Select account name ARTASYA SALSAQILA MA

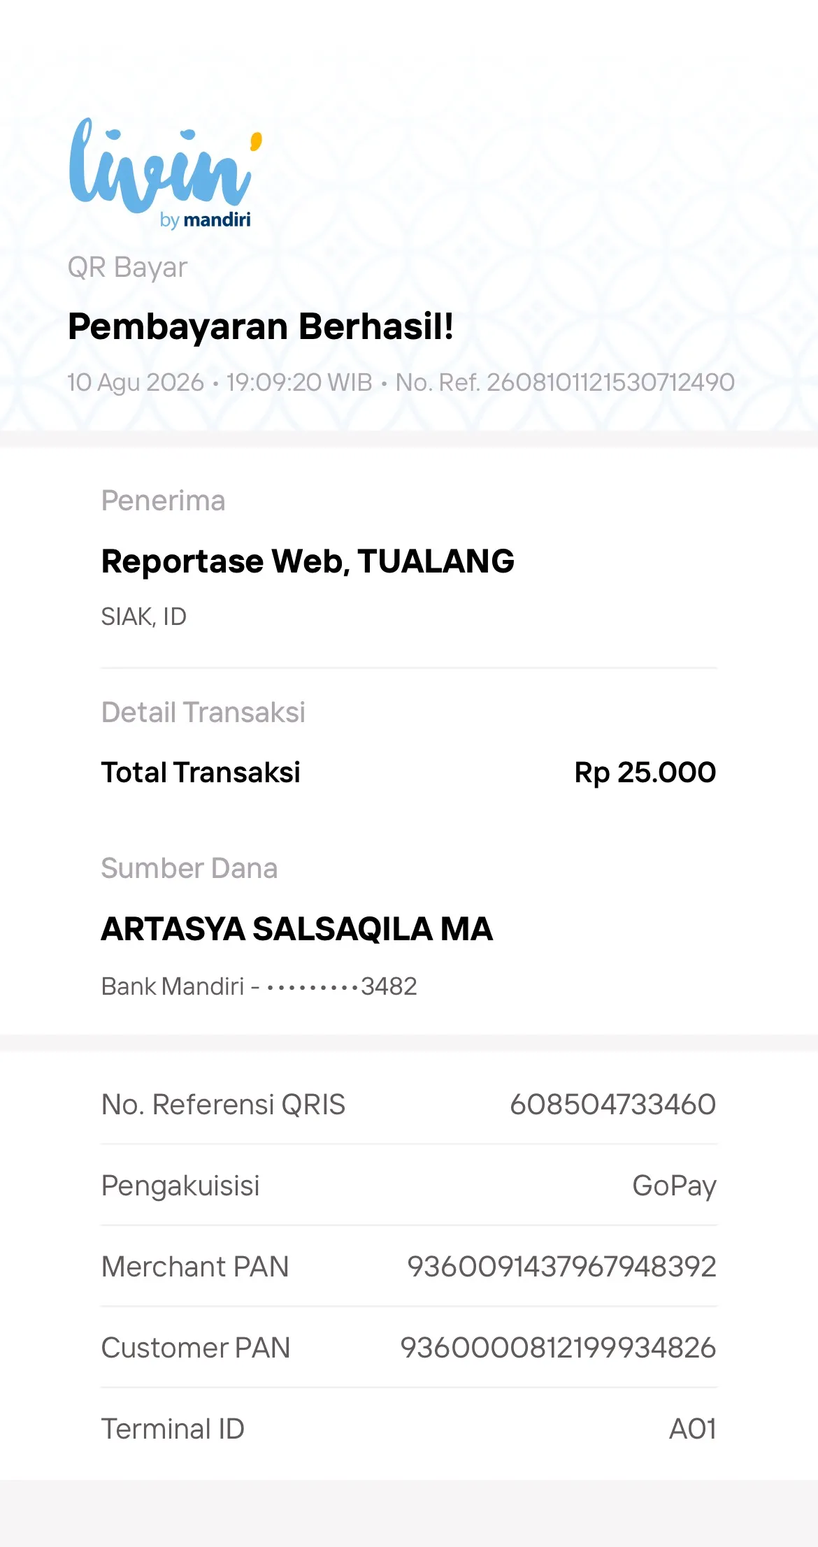coord(297,929)
